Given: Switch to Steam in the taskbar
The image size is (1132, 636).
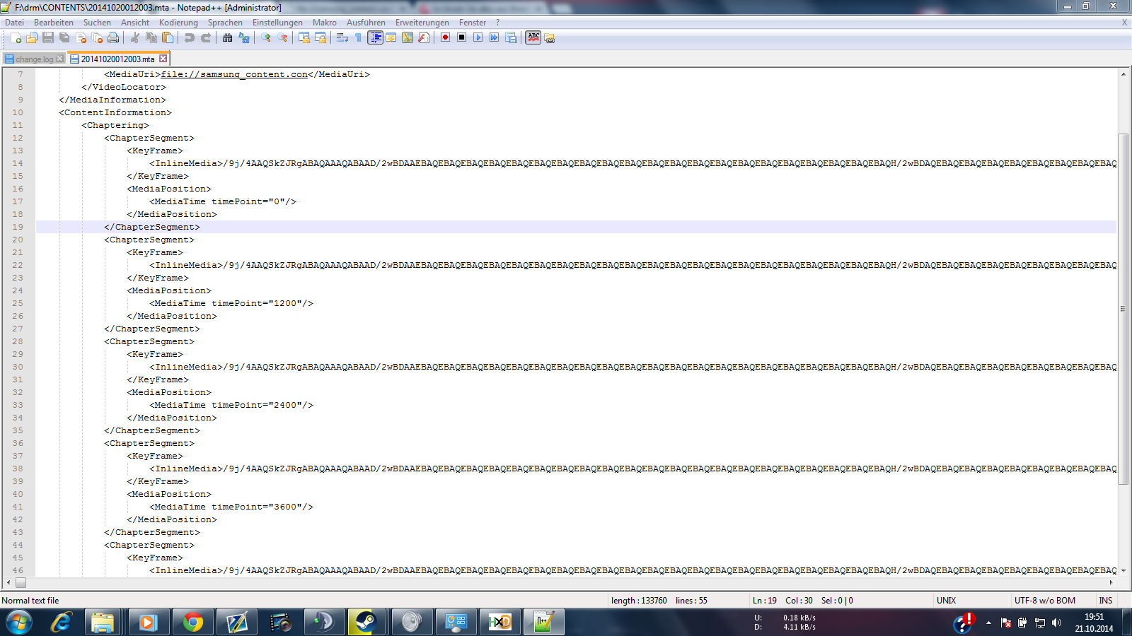Looking at the screenshot, I should [365, 623].
